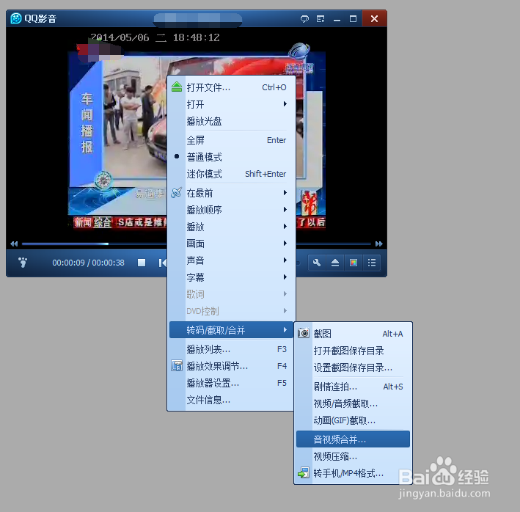520x512 pixels.
Task: Select 剧情连拍... in submenu
Action: click(x=353, y=387)
